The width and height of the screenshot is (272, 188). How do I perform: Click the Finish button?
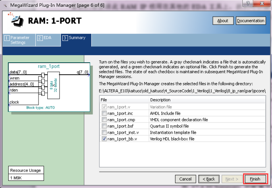point(255,179)
